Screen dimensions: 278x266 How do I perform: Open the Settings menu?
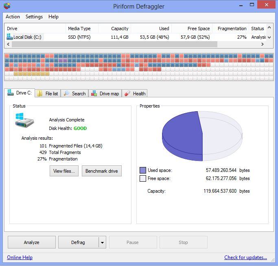point(34,17)
